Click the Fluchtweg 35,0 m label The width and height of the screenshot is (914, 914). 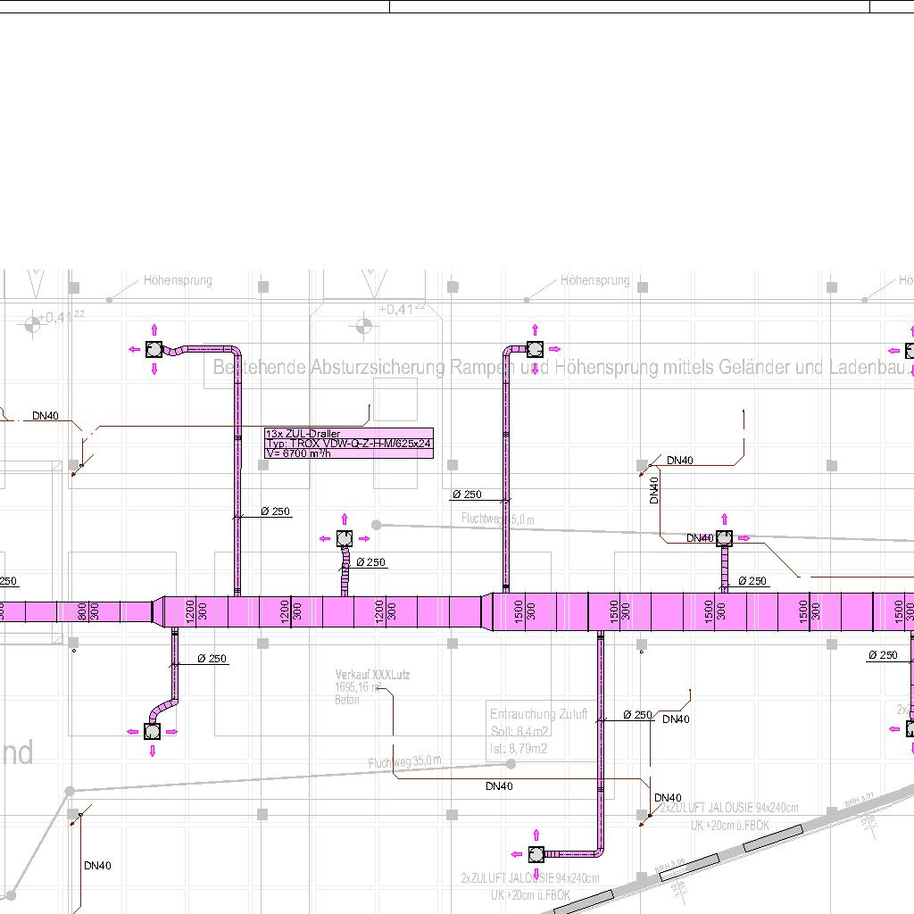point(404,762)
